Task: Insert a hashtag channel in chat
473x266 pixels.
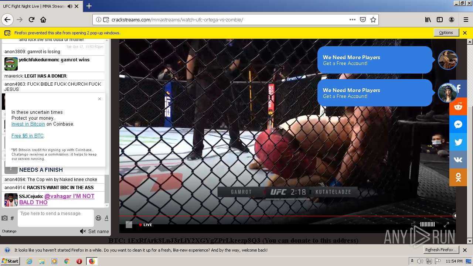Action: tap(12, 218)
